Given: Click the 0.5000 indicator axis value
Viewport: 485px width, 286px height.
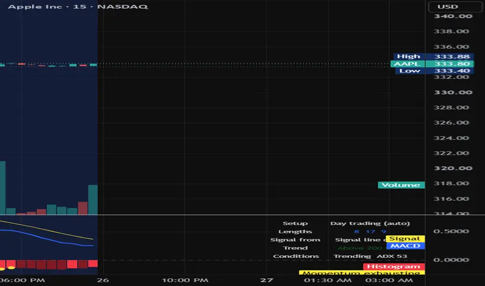Looking at the screenshot, I should [x=451, y=231].
